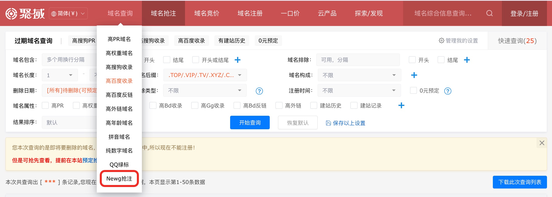Open the 简体(¥) language currency selector
552x197 pixels.
coord(68,13)
